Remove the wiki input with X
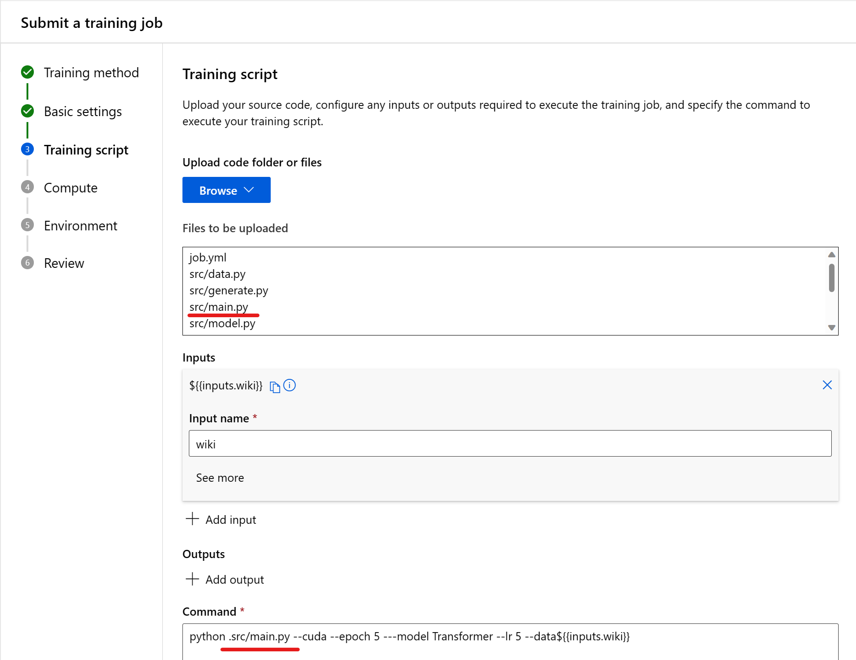The image size is (856, 660). pyautogui.click(x=827, y=385)
